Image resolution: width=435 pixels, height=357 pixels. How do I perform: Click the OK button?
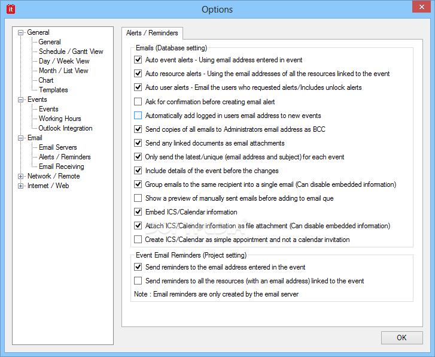coord(401,338)
